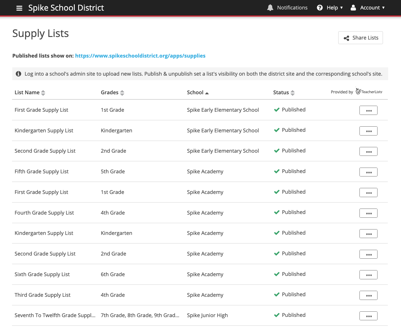Open the Notifications bell
The width and height of the screenshot is (401, 328).
pyautogui.click(x=270, y=7)
